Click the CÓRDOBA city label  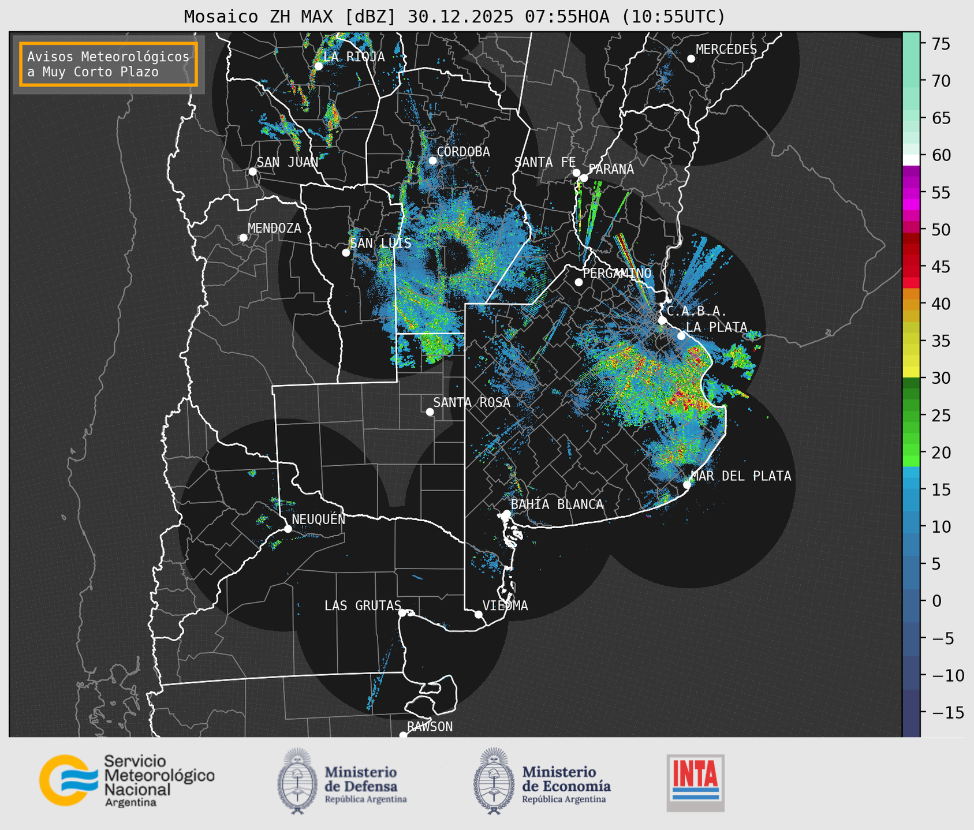(x=463, y=152)
